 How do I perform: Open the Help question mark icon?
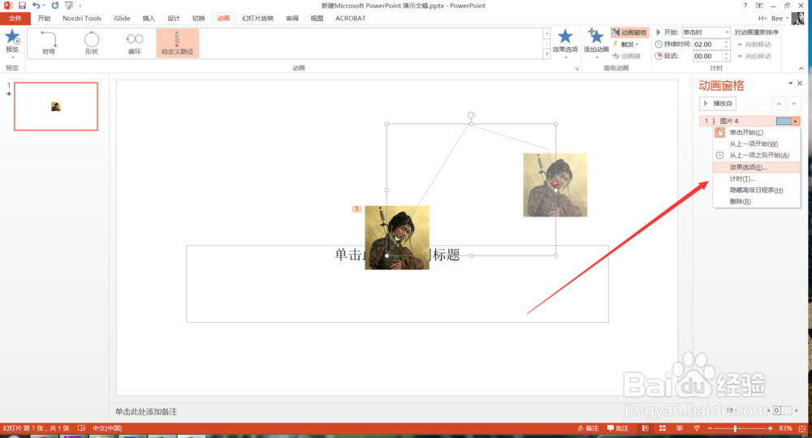(745, 5)
